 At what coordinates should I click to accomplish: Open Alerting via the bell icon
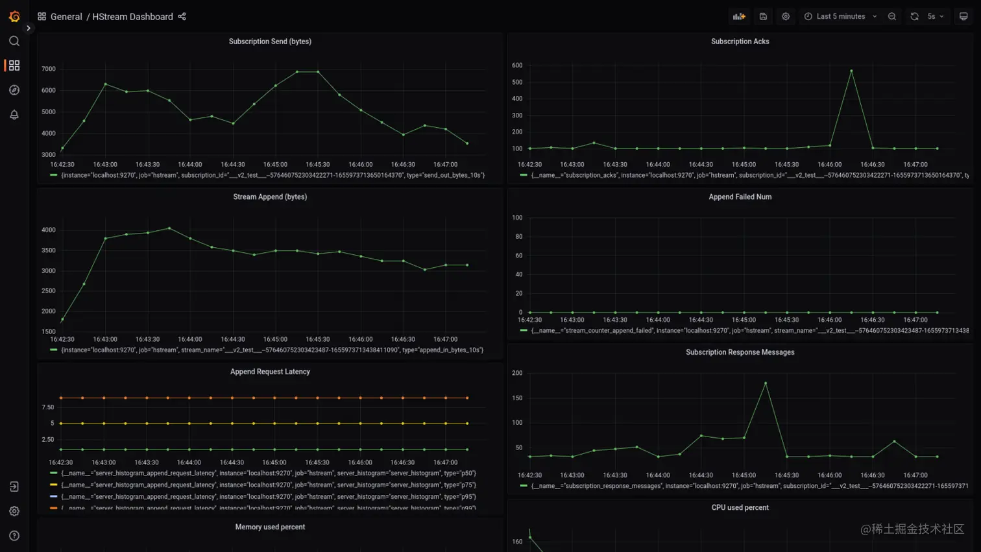click(x=14, y=114)
